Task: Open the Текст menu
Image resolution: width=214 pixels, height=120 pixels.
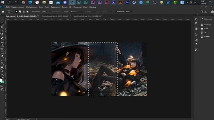Action: point(47,7)
